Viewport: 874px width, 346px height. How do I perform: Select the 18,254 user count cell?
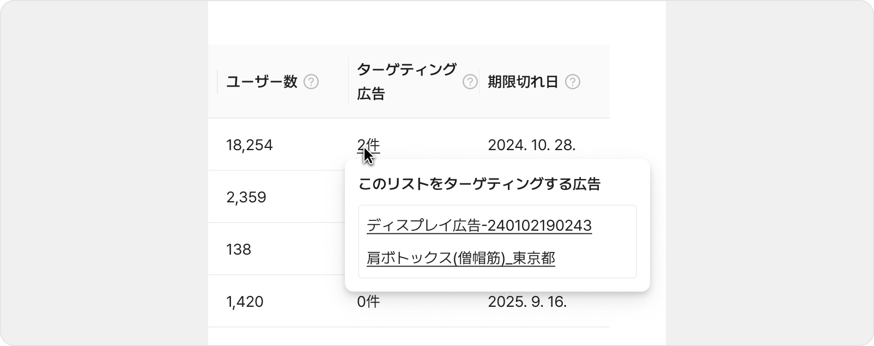tap(250, 145)
